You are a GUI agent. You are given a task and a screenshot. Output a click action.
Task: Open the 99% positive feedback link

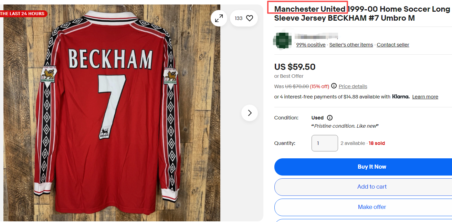click(311, 45)
